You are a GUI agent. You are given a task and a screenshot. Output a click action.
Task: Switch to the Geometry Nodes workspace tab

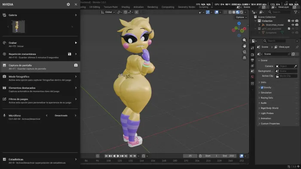coord(186,7)
